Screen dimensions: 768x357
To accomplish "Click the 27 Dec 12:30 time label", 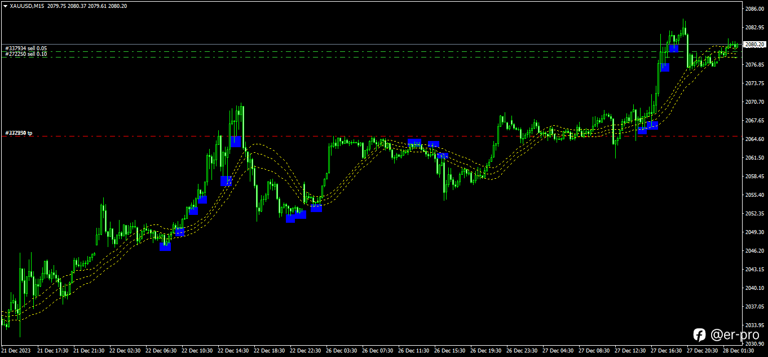I will point(630,351).
